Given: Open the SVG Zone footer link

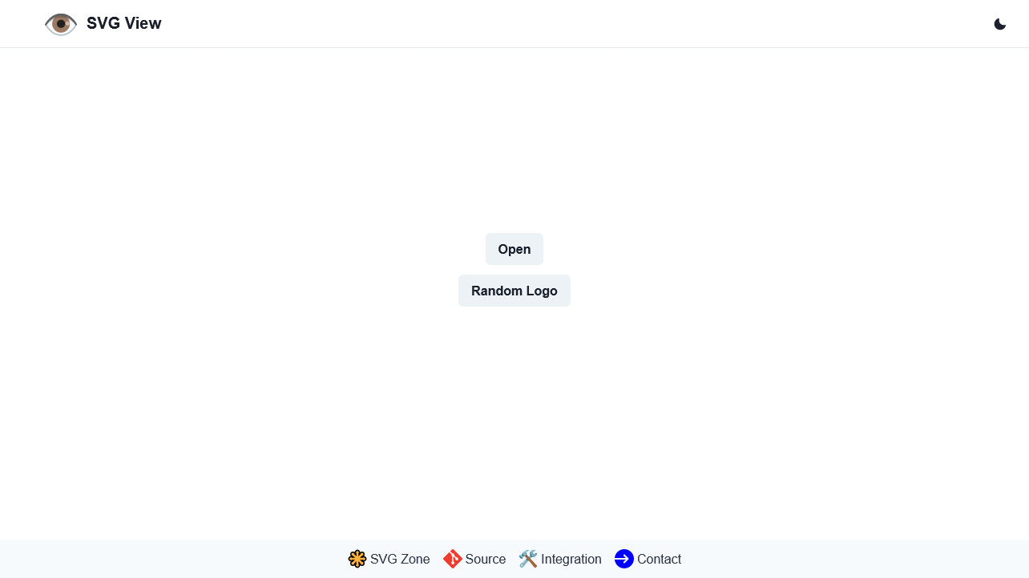Looking at the screenshot, I should pyautogui.click(x=400, y=559).
